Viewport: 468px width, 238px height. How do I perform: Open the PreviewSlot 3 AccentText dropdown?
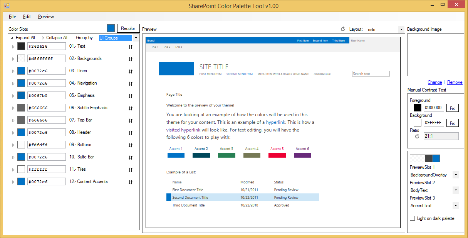456,206
